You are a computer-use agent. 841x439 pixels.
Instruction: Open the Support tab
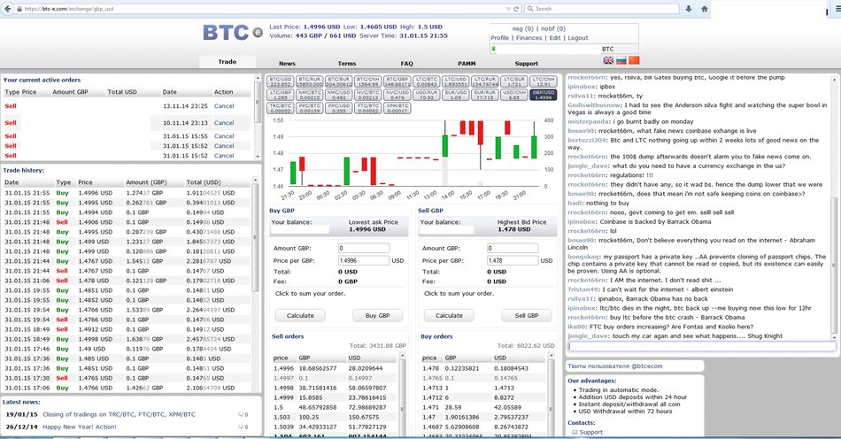point(526,63)
